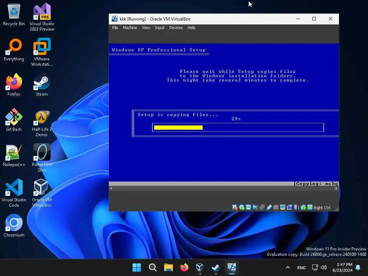Viewport: 368px width, 276px height.
Task: Click the right arrow of VM horizontal scrollbar
Action: pyautogui.click(x=336, y=188)
